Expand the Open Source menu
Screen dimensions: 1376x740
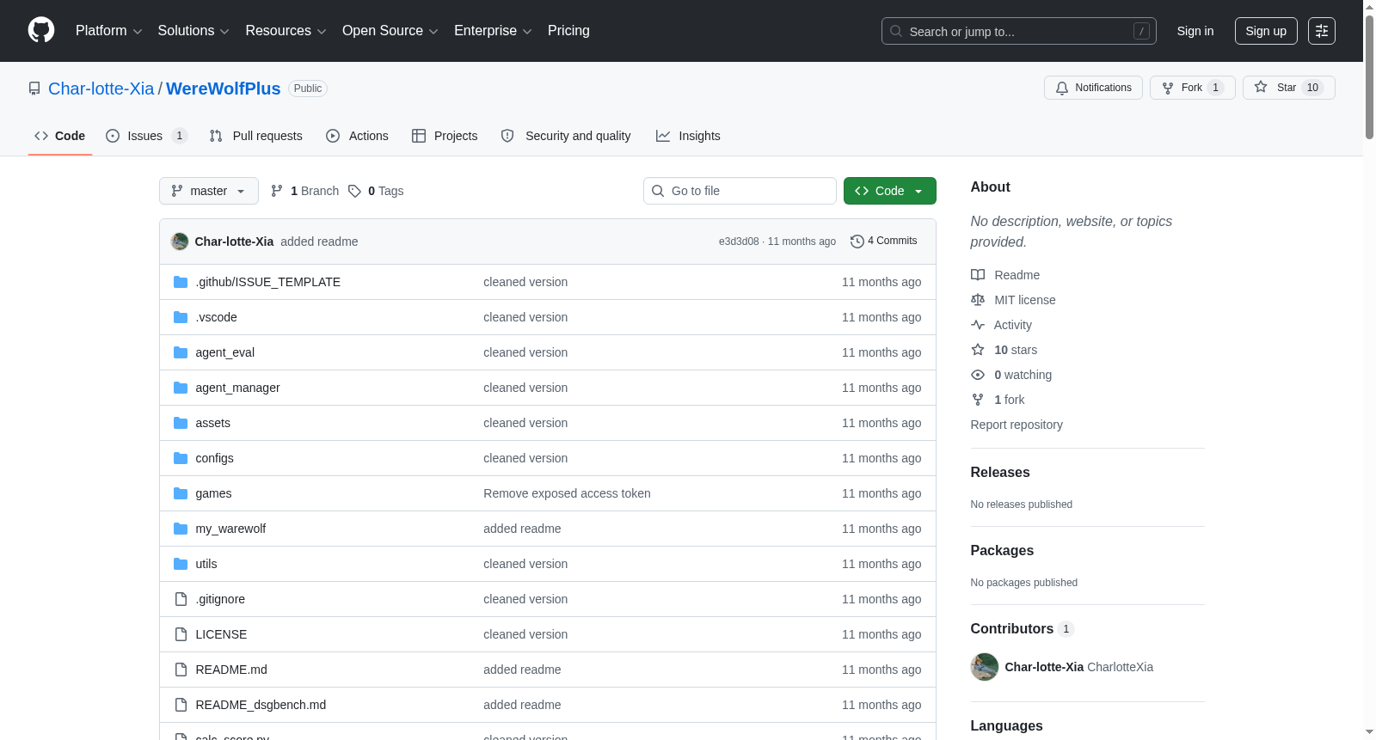390,31
